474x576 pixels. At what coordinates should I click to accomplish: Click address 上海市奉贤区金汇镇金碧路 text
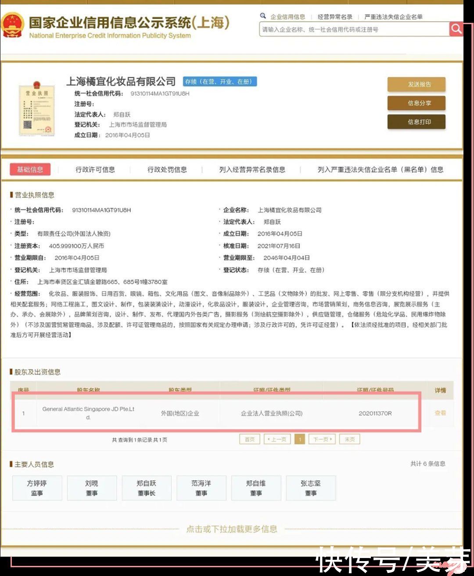tap(102, 282)
